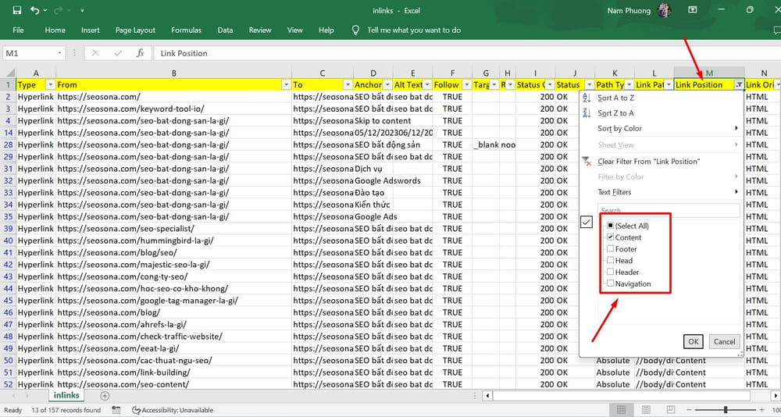Viewport: 781px width, 417px height.
Task: Open the Insert ribbon tab
Action: [90, 30]
